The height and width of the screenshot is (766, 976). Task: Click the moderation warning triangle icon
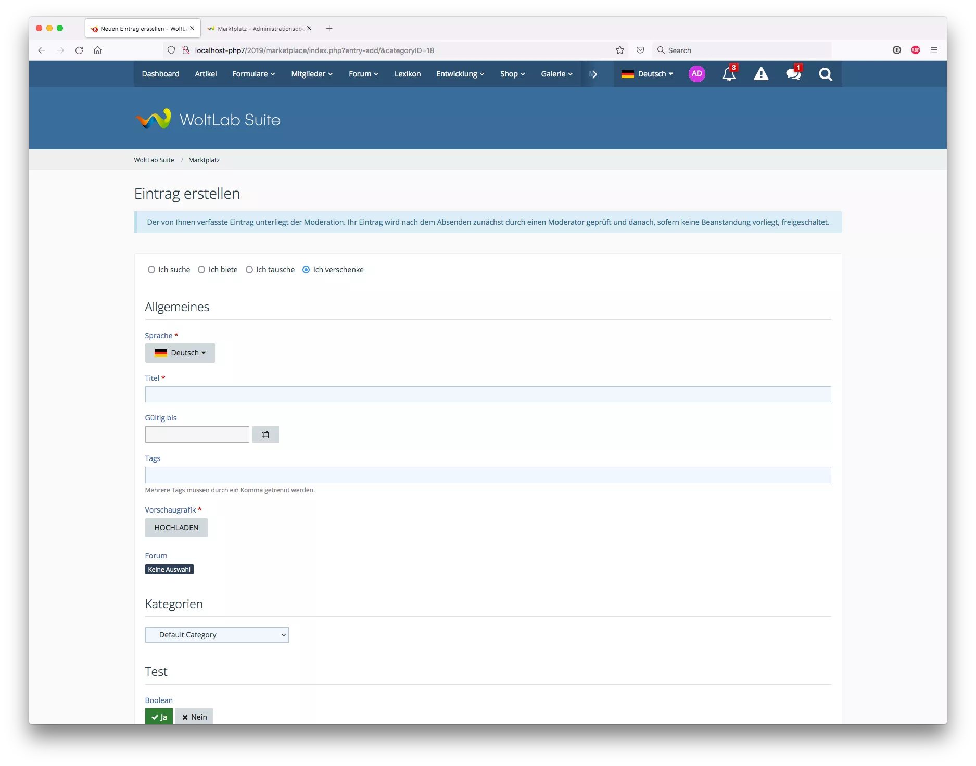[761, 74]
